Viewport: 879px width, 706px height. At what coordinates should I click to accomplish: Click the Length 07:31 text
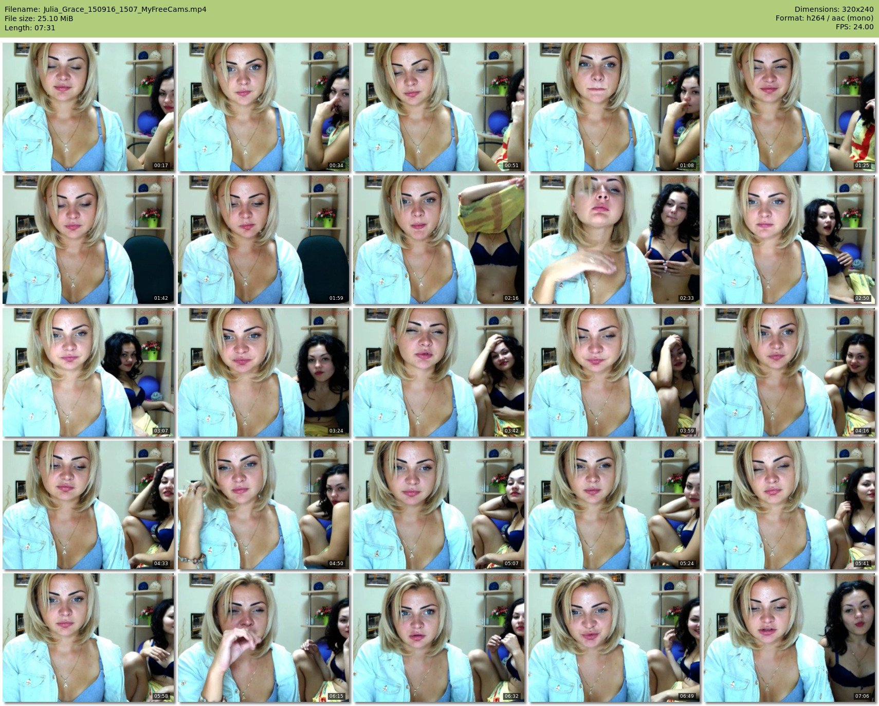[x=30, y=28]
